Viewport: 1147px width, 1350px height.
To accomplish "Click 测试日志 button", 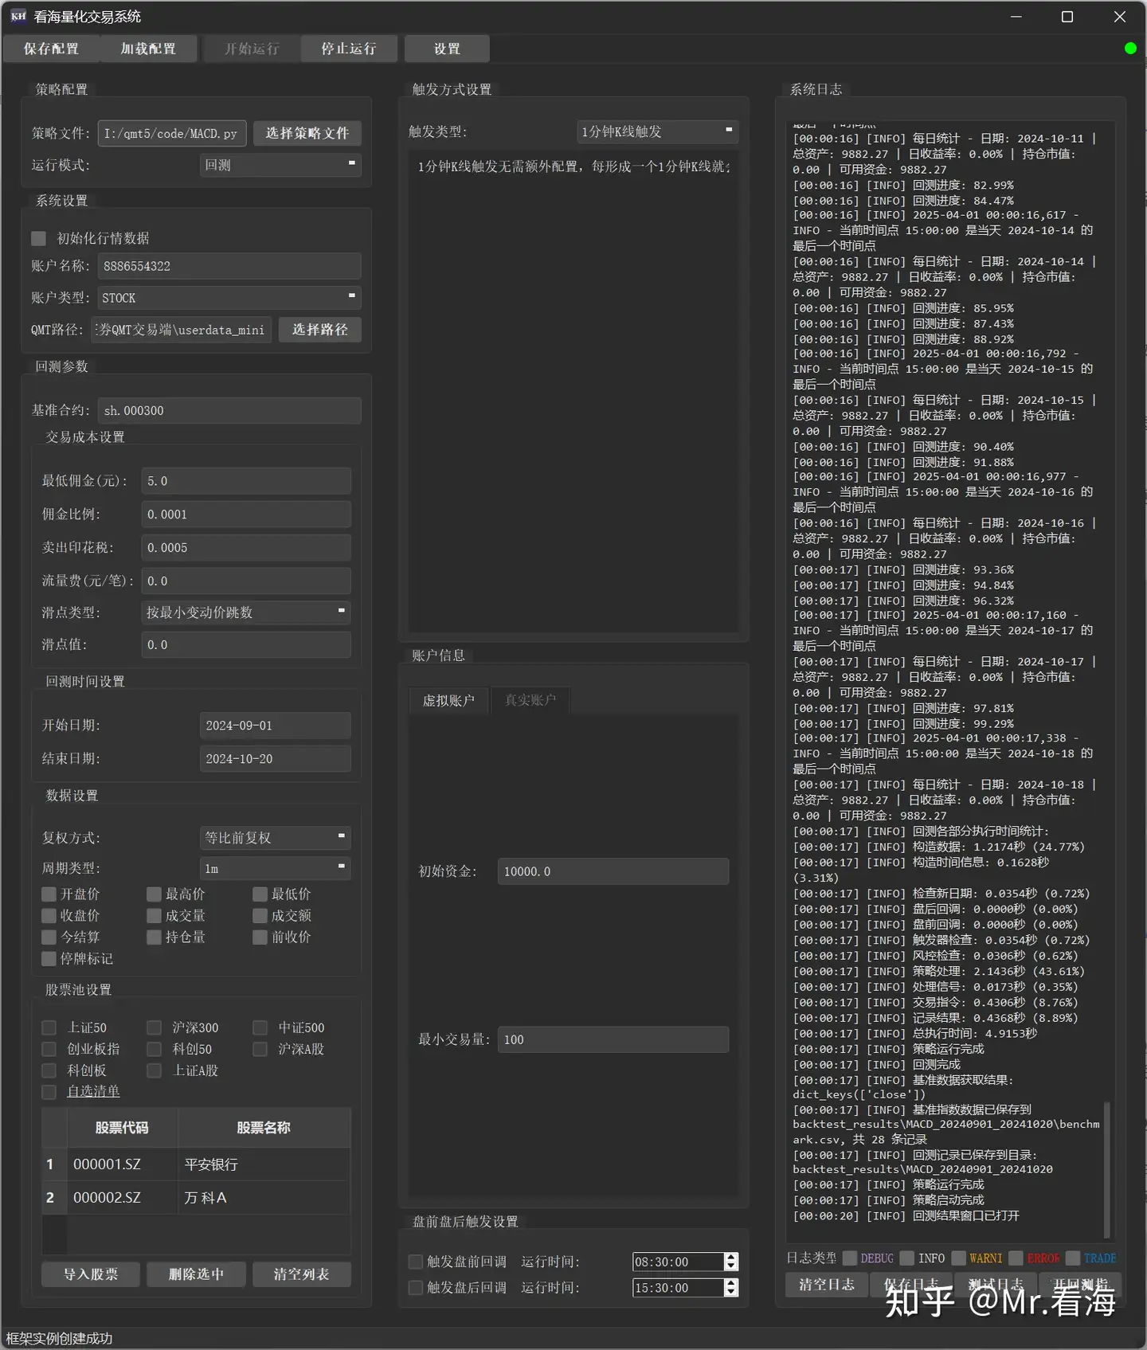I will [996, 1285].
